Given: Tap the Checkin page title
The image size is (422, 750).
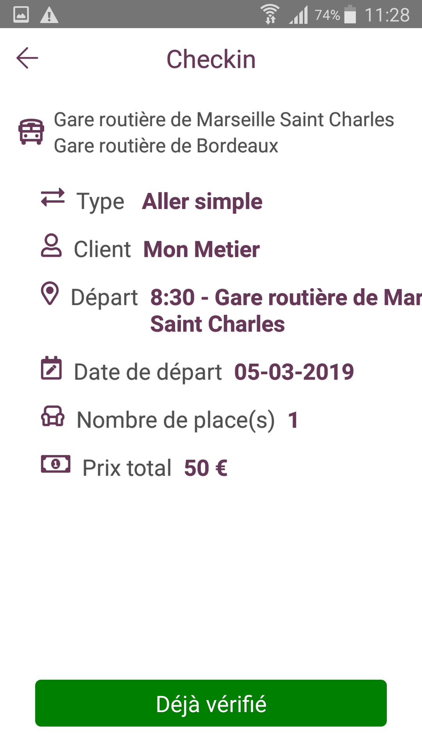Looking at the screenshot, I should (x=211, y=59).
